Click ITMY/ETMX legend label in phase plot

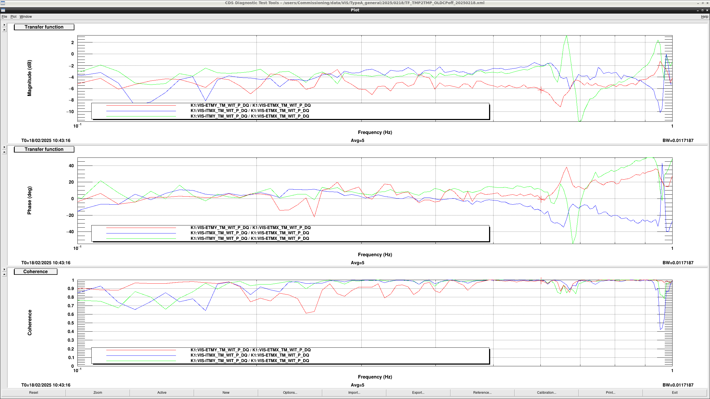(250, 238)
